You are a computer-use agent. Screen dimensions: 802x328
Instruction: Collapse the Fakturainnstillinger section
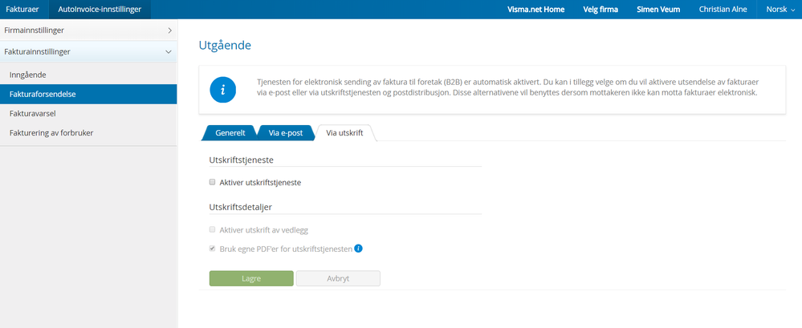pos(88,51)
